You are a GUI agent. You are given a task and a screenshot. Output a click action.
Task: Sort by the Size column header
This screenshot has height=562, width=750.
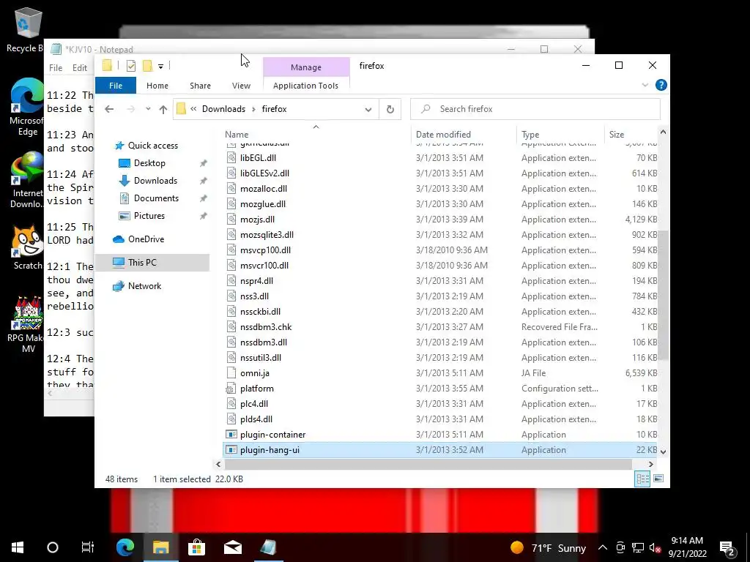point(631,135)
